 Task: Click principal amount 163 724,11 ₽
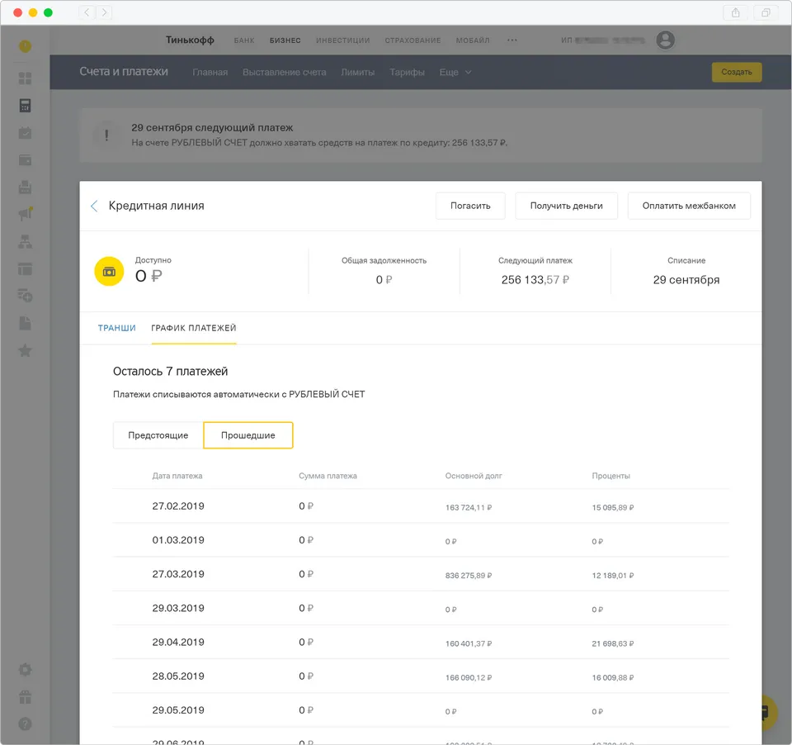click(469, 507)
